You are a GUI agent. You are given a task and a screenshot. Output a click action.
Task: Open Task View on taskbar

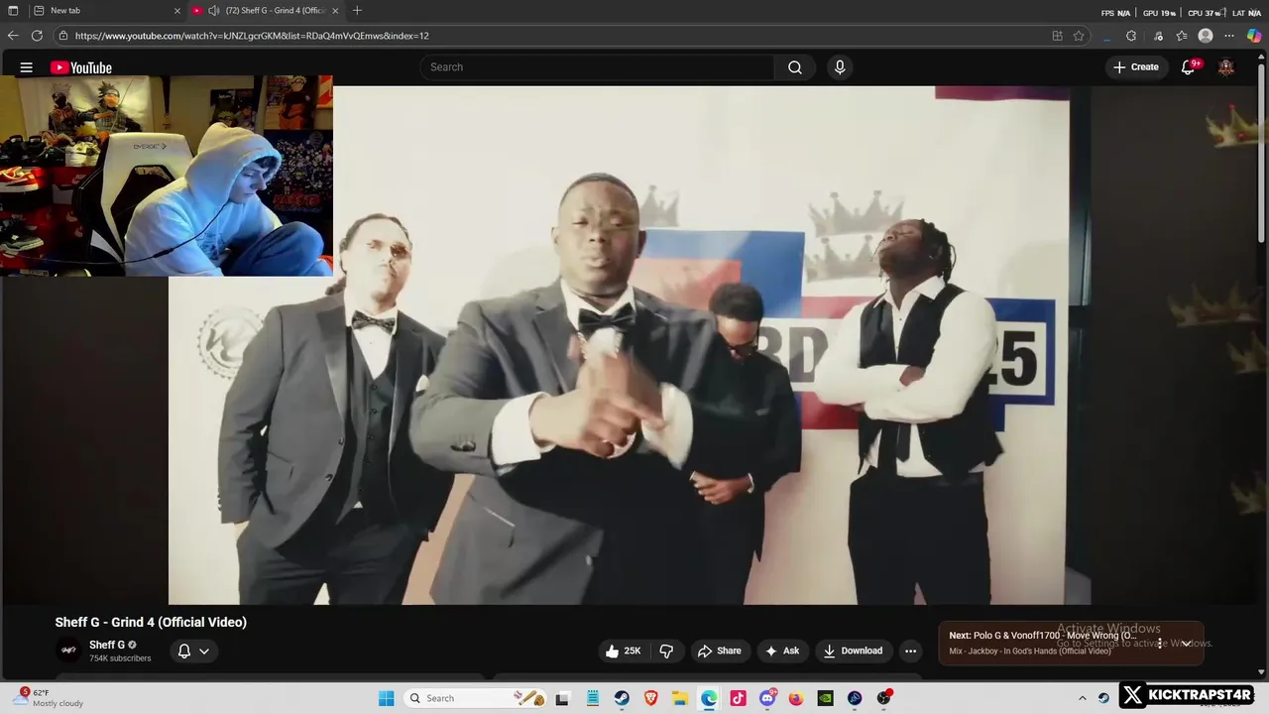point(562,698)
